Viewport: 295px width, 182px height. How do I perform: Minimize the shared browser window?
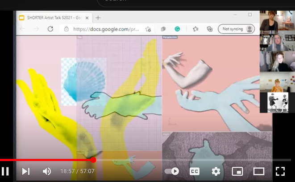(x=235, y=15)
